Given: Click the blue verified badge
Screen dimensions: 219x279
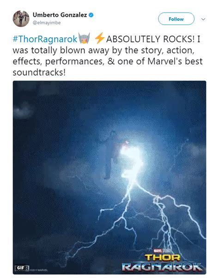Looking at the screenshot, I should (x=91, y=15).
